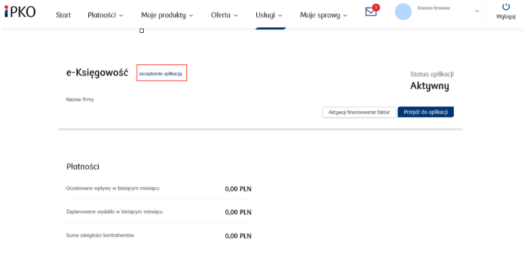Click 0,00 PLN value for Zaplanowane wydatki
The image size is (526, 257).
coord(238,213)
